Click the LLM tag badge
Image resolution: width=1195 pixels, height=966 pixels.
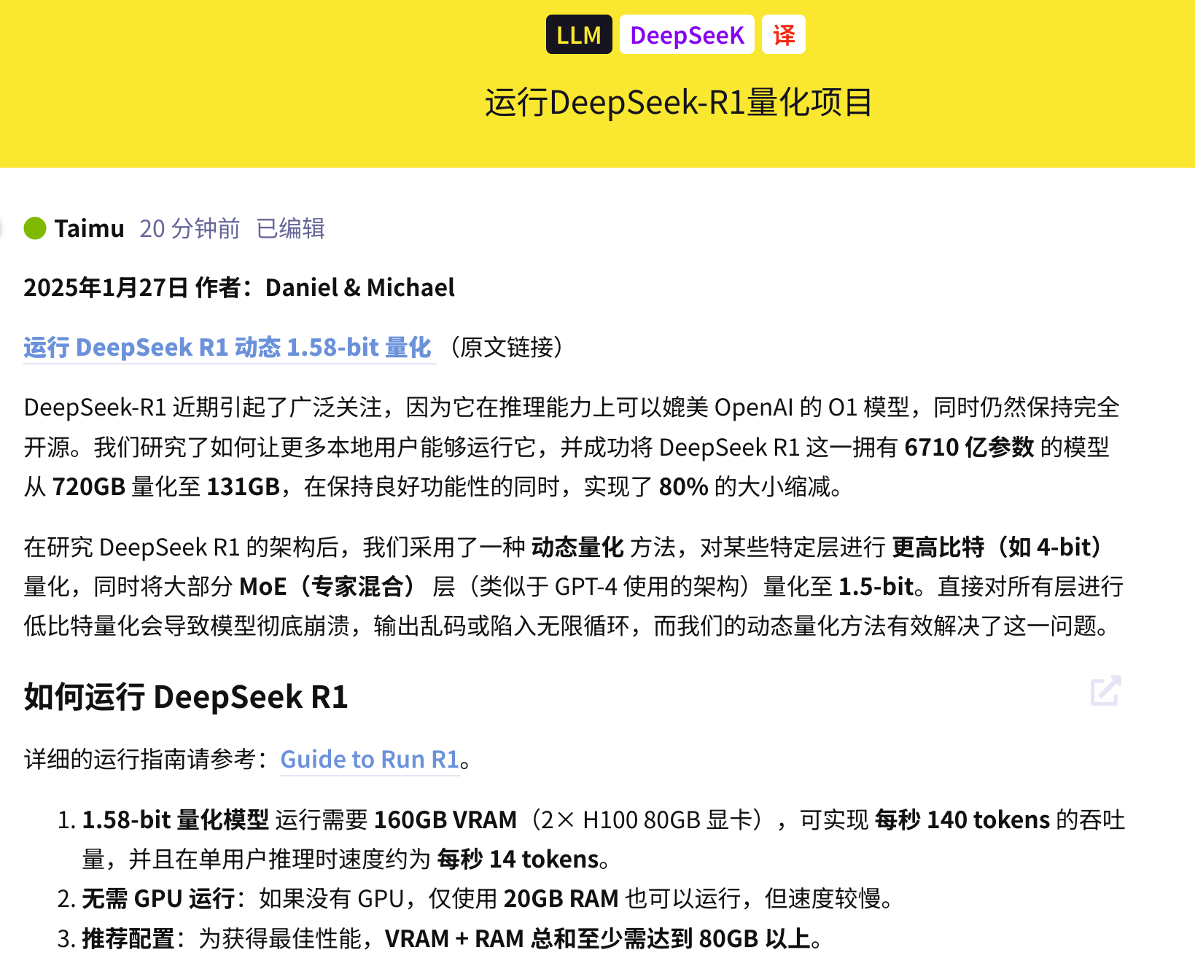point(578,35)
